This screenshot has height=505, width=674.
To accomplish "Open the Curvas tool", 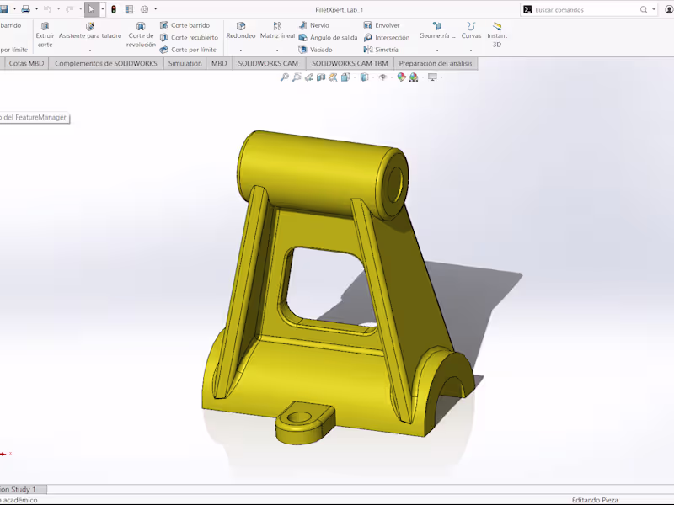I will click(x=471, y=31).
